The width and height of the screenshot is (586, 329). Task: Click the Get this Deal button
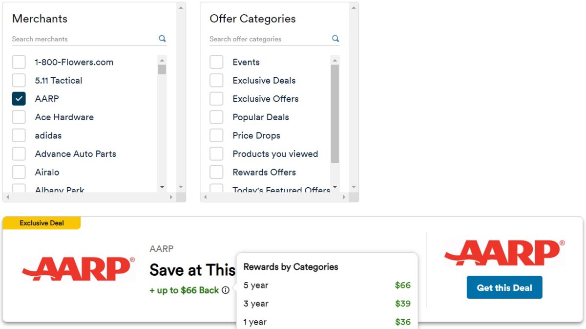(x=504, y=287)
